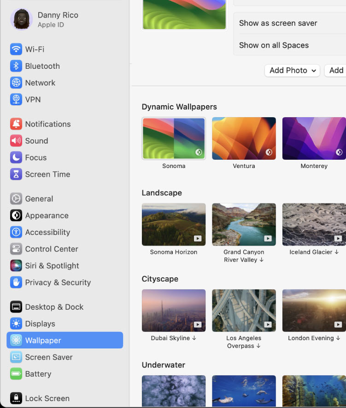
Task: Open Danny Rico avatar
Action: (x=21, y=19)
